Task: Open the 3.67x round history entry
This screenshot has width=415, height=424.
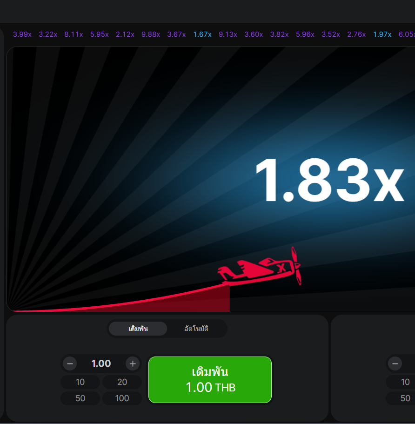Action: (176, 34)
